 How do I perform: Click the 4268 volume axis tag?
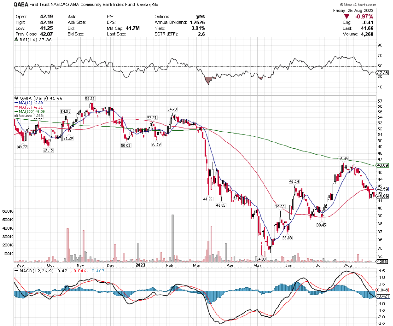pyautogui.click(x=382, y=262)
